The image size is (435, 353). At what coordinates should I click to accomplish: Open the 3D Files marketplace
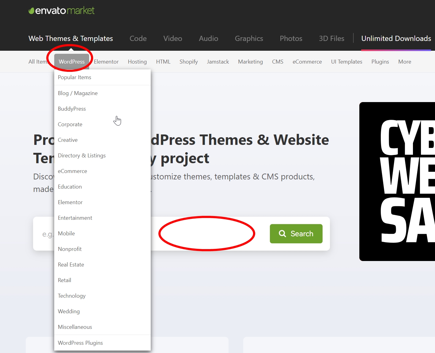point(332,39)
